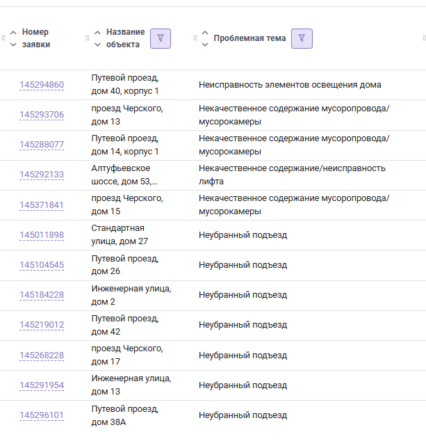Open filter for Название объекта column
426x448 pixels.
tap(161, 38)
